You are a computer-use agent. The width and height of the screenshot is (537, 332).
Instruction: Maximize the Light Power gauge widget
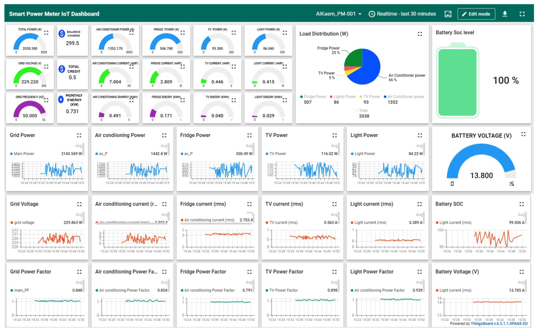pyautogui.click(x=285, y=33)
